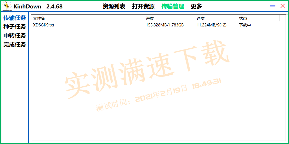The height and width of the screenshot is (144, 289).
Task: Switch to the 打开资源 tab
Action: [x=143, y=6]
